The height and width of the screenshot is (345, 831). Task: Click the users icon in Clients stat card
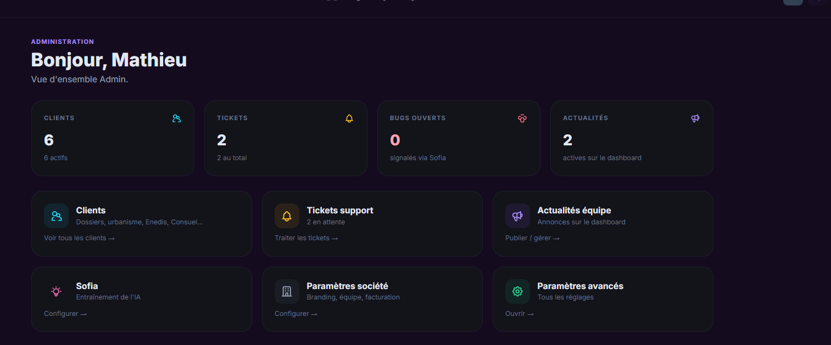tap(176, 118)
